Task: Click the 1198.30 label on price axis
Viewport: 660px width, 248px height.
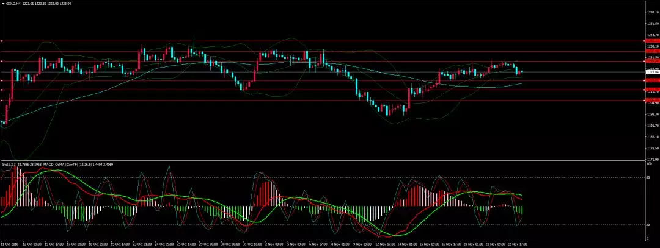Action: point(652,114)
